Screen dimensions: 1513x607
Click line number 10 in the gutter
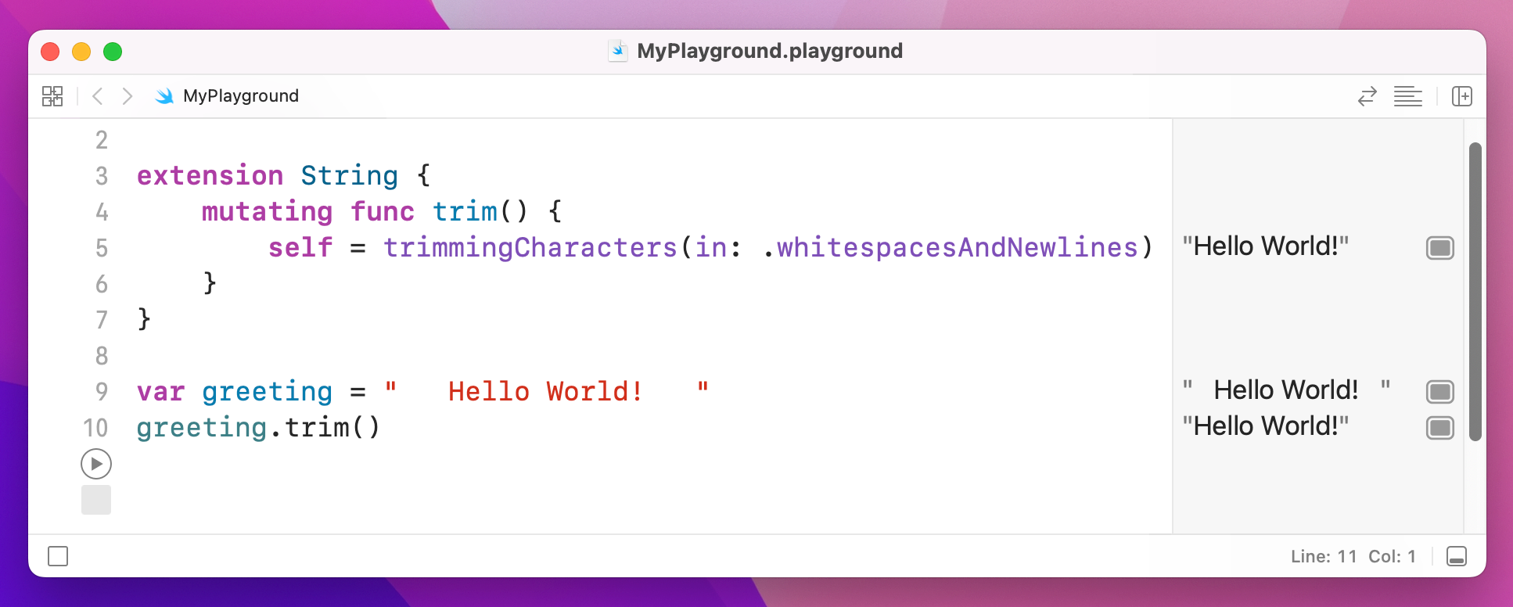pos(95,428)
